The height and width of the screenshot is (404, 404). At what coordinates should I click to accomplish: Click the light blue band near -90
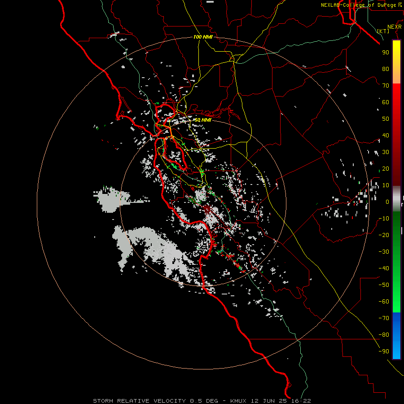[x=396, y=351]
